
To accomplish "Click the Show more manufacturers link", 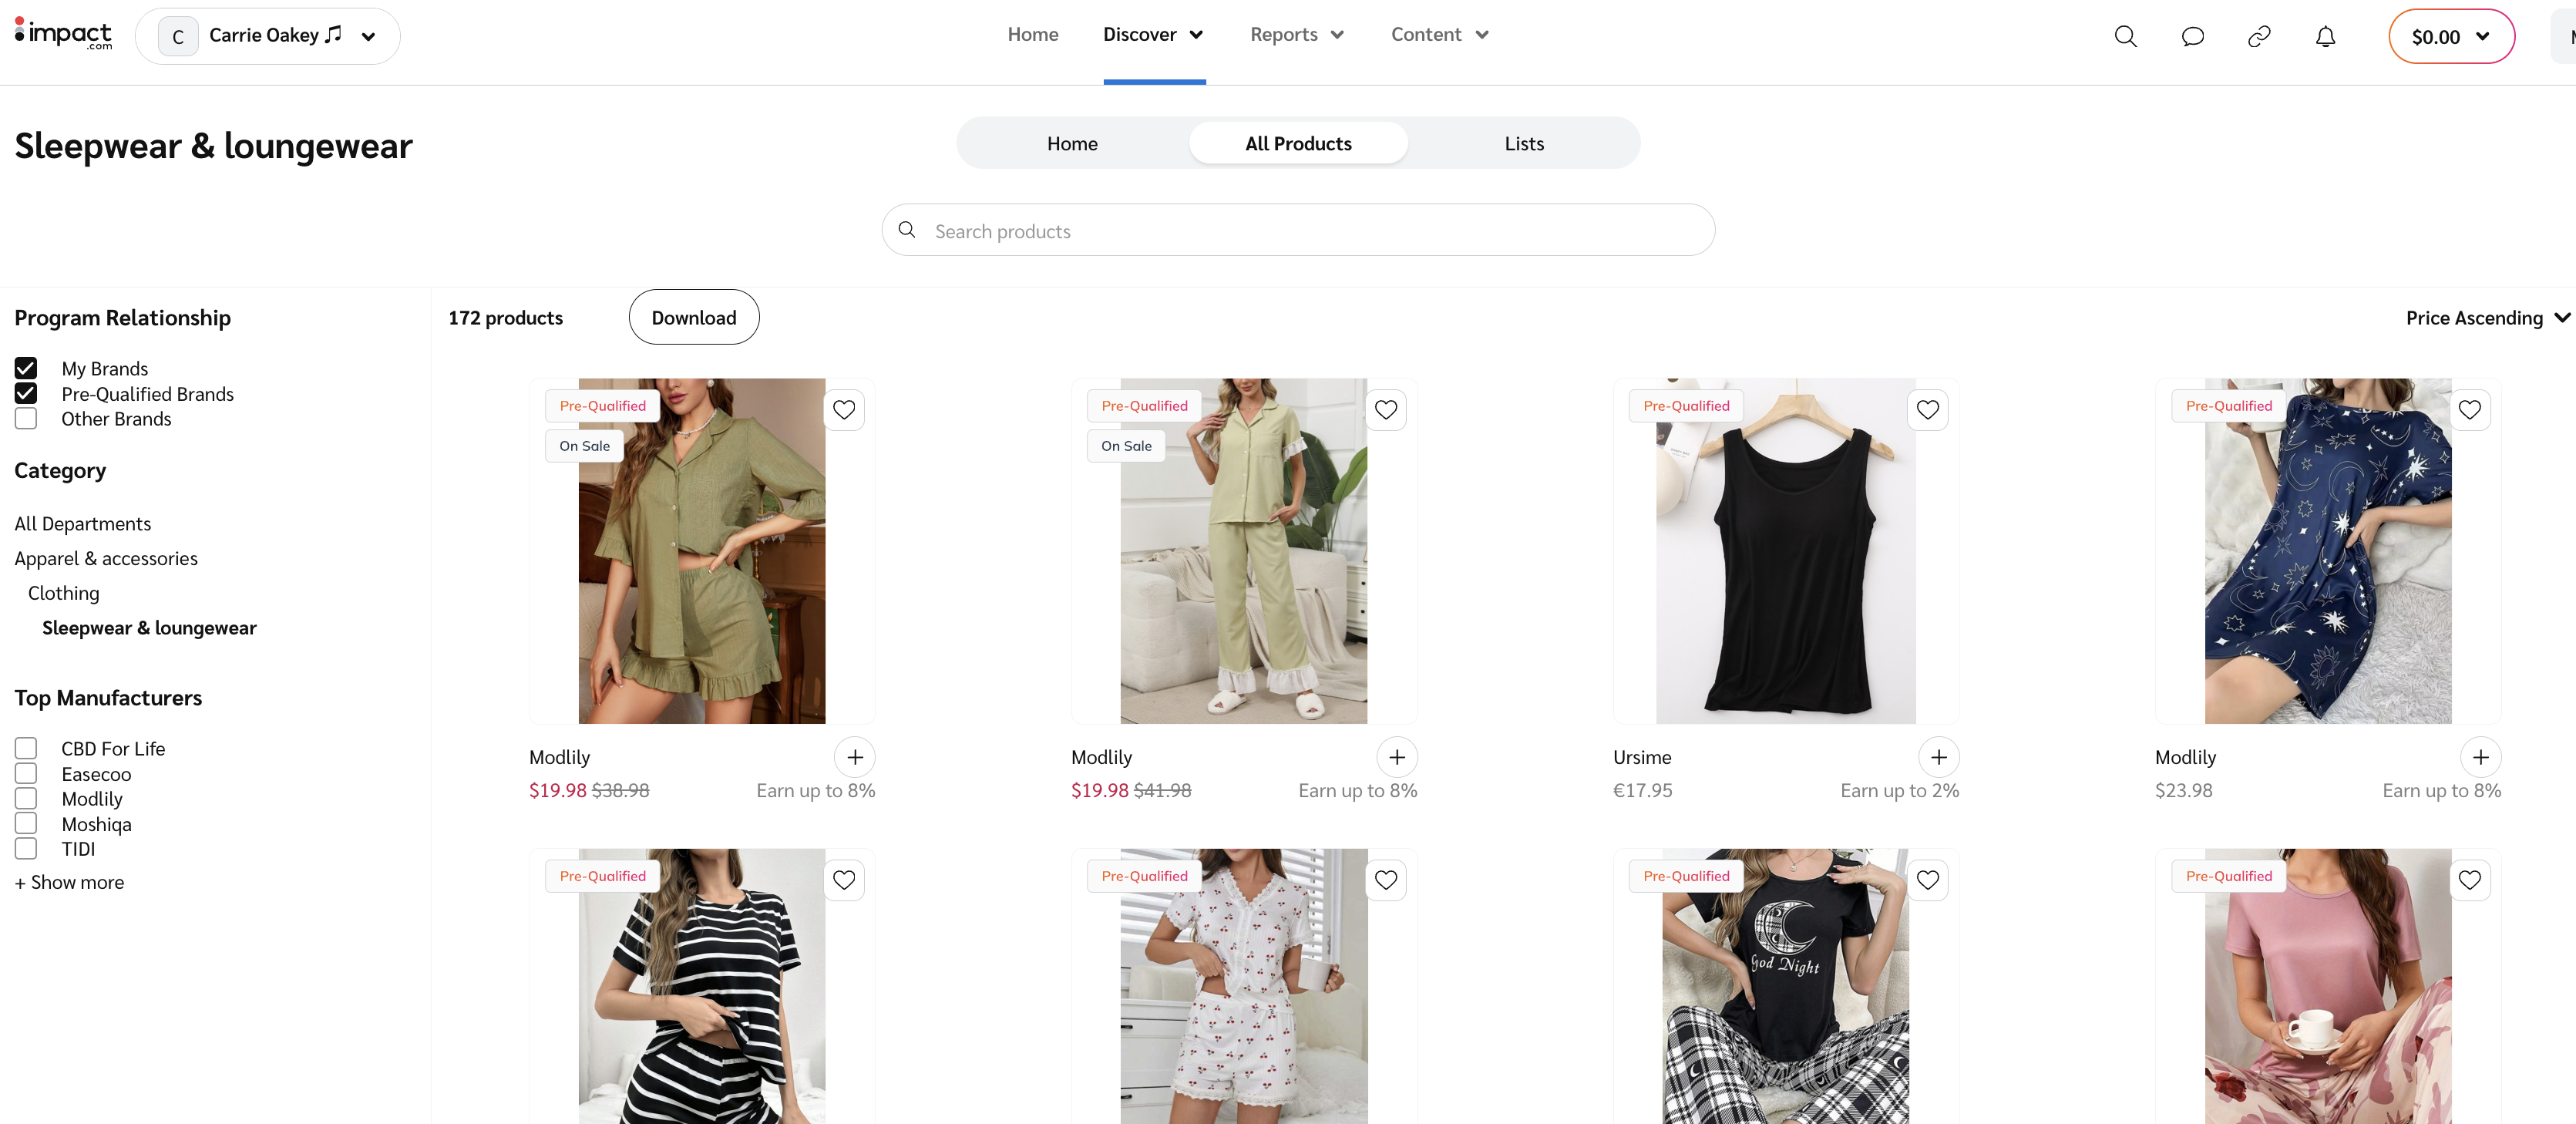I will pyautogui.click(x=69, y=882).
